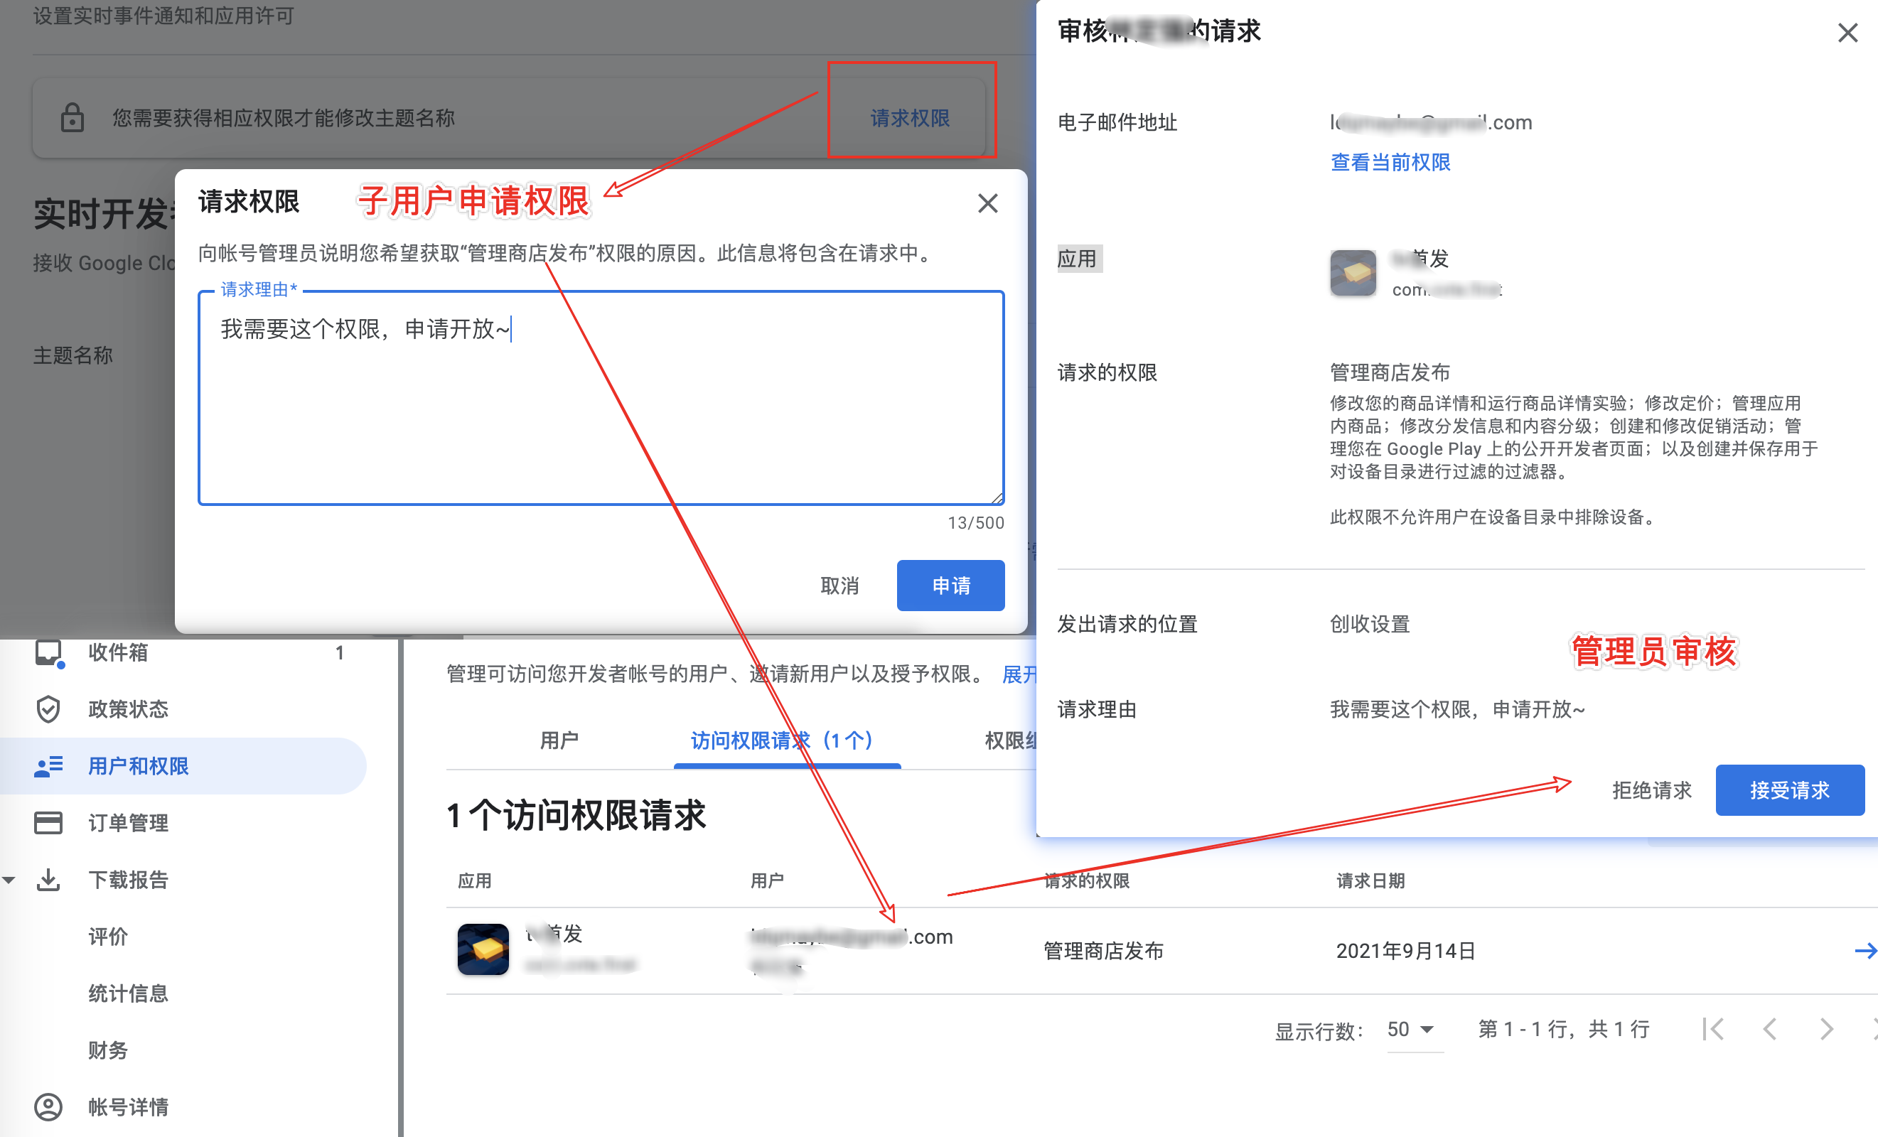Image resolution: width=1878 pixels, height=1137 pixels.
Task: Select the 下载报告 download icon
Action: pyautogui.click(x=48, y=880)
